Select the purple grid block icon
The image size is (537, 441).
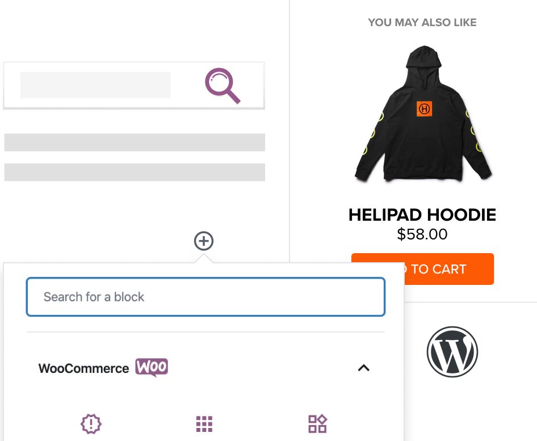pyautogui.click(x=204, y=424)
